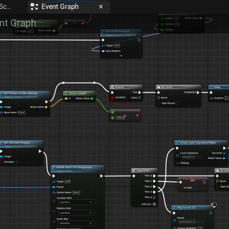Click the Play Sound 2D exec output
Image resolution: width=229 pixels, height=229 pixels.
tap(211, 213)
